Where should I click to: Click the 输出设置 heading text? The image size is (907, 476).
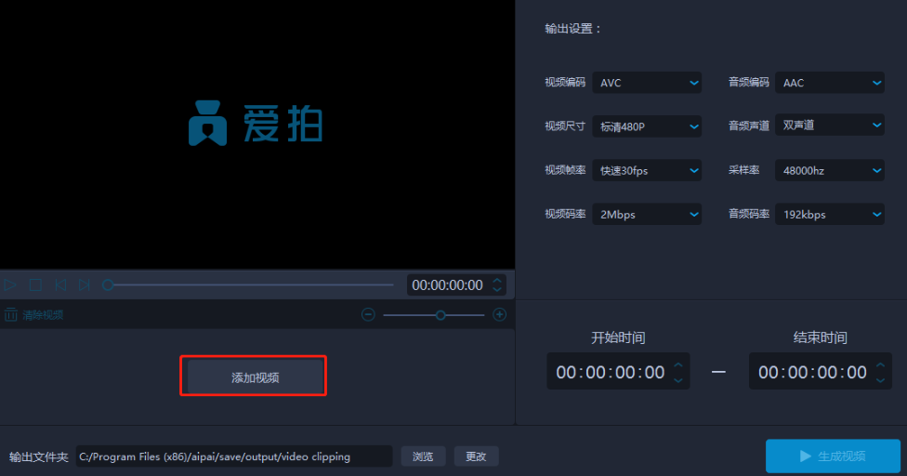(573, 28)
